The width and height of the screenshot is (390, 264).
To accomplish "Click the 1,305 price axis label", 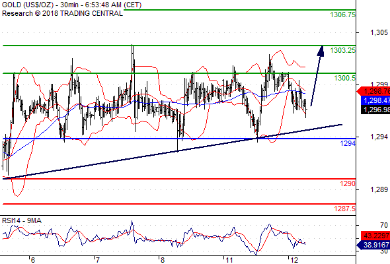I will 379,32.
